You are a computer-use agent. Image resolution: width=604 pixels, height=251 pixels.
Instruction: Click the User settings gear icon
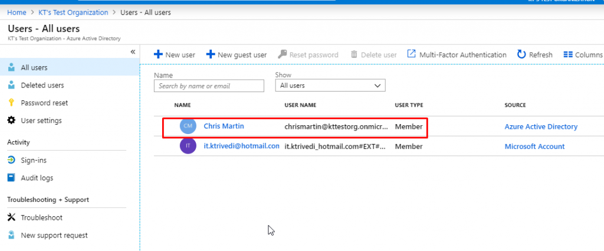point(12,120)
